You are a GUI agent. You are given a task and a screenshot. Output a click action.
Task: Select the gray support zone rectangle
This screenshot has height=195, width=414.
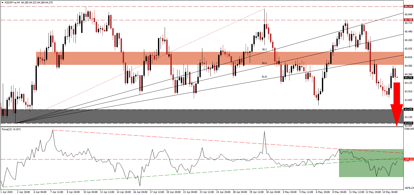pyautogui.click(x=182, y=116)
